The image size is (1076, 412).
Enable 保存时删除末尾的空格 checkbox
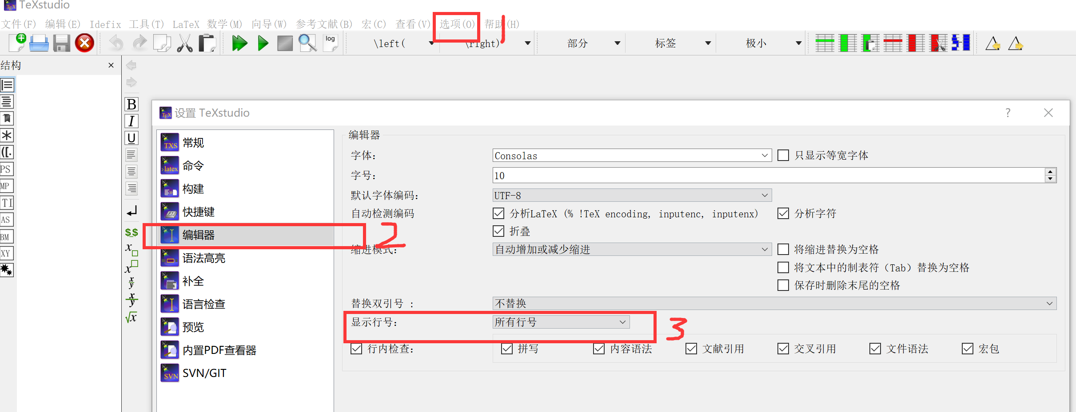point(783,285)
